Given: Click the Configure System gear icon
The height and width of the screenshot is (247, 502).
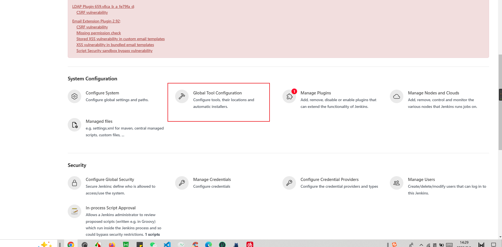Looking at the screenshot, I should pyautogui.click(x=74, y=96).
